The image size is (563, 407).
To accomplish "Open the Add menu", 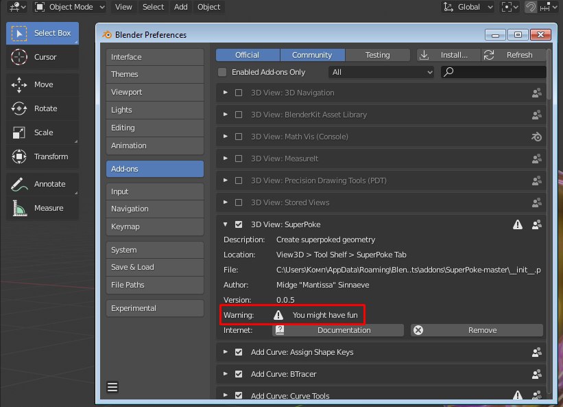I will tap(180, 7).
